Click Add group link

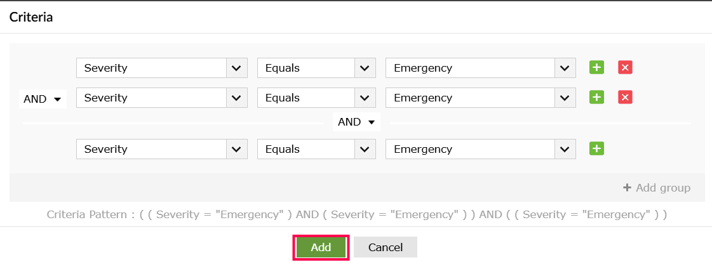657,188
